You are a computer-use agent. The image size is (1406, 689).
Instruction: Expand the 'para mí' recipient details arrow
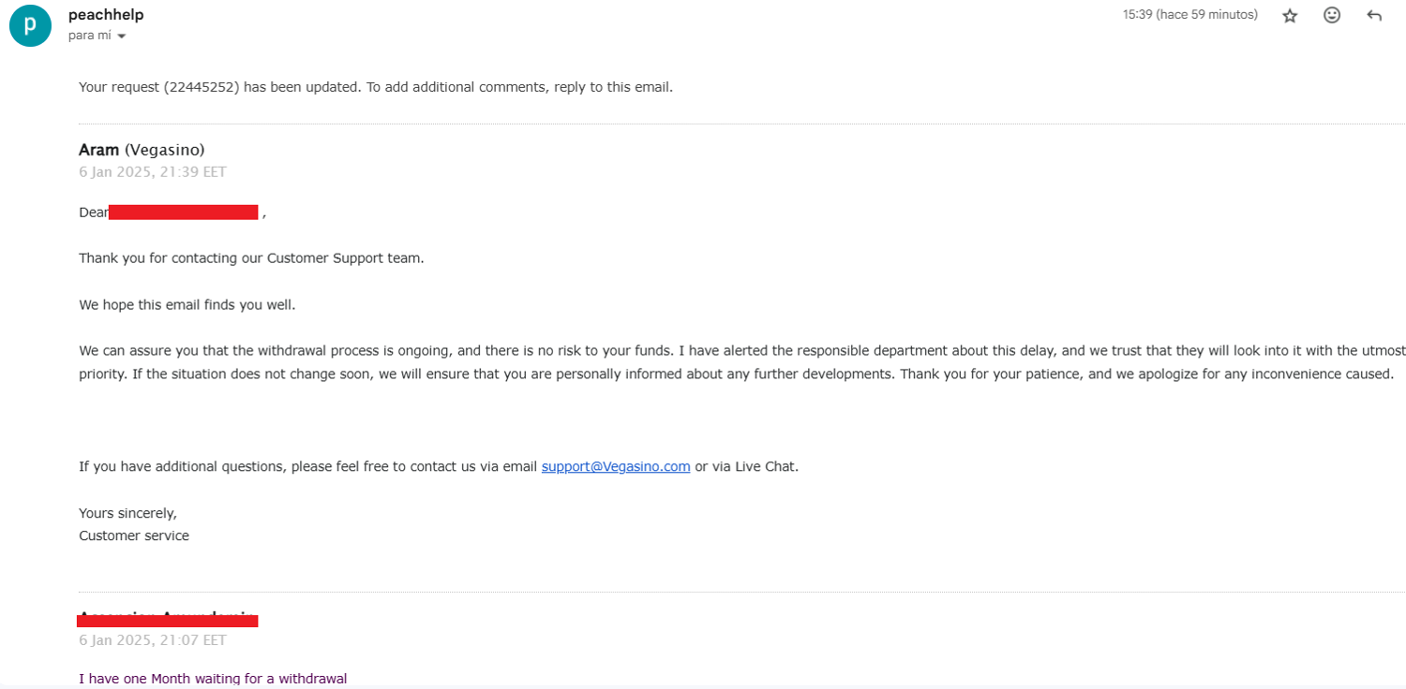(121, 37)
